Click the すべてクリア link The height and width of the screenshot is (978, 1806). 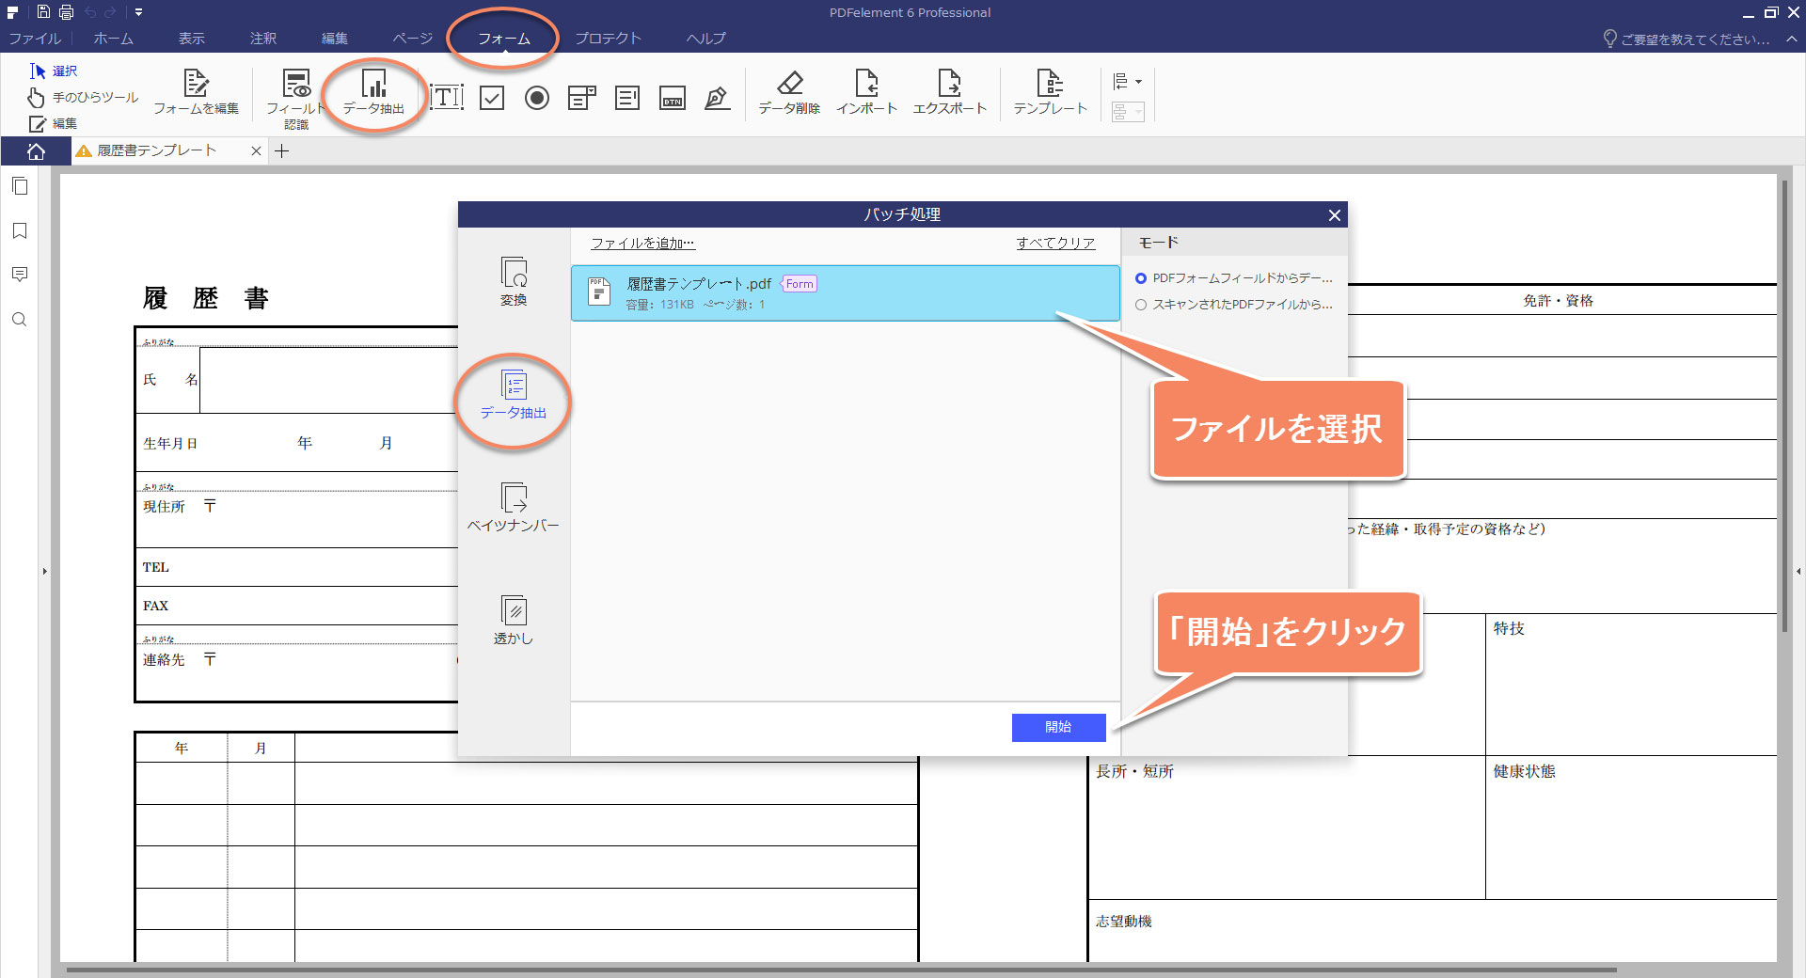point(1055,244)
